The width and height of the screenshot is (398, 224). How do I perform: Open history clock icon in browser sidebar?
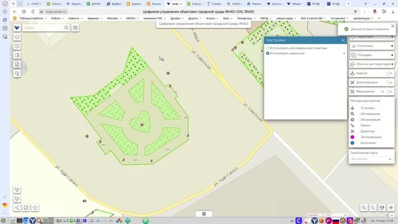[x=5, y=12]
